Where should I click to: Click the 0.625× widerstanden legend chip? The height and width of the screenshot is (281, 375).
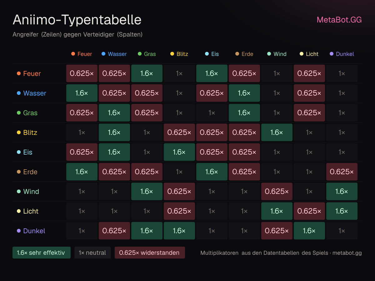[150, 253]
